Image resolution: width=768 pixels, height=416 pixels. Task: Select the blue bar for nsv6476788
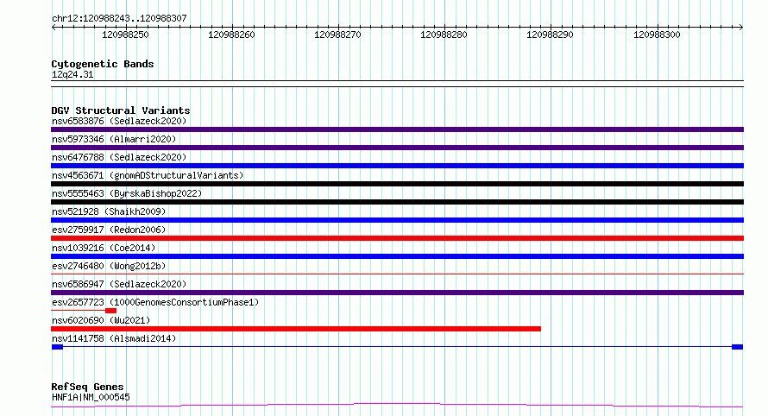click(397, 166)
